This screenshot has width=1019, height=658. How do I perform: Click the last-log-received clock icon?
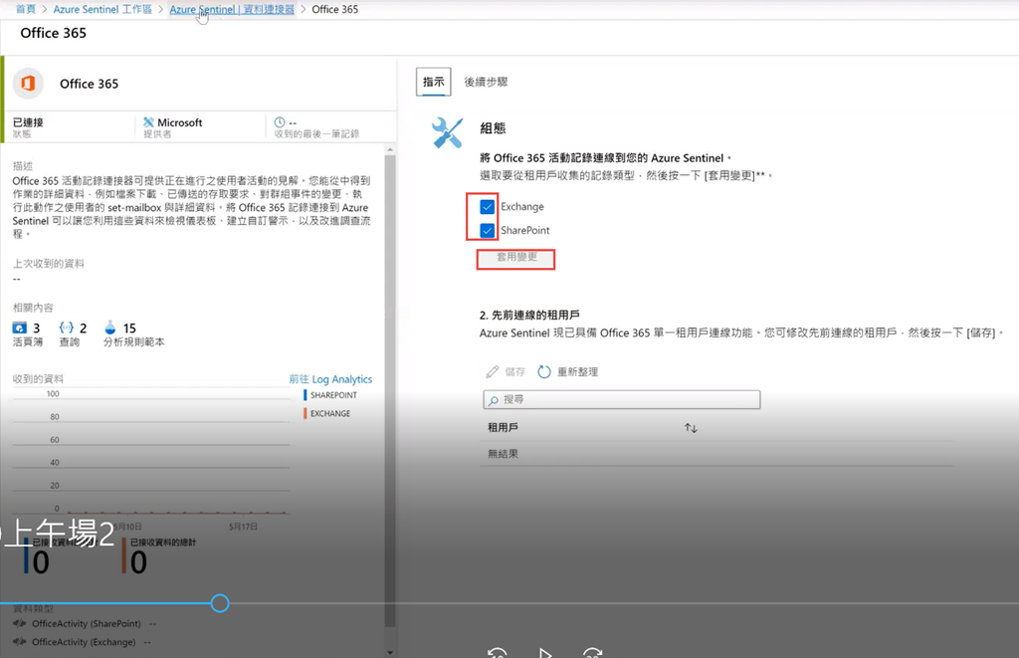pyautogui.click(x=280, y=122)
